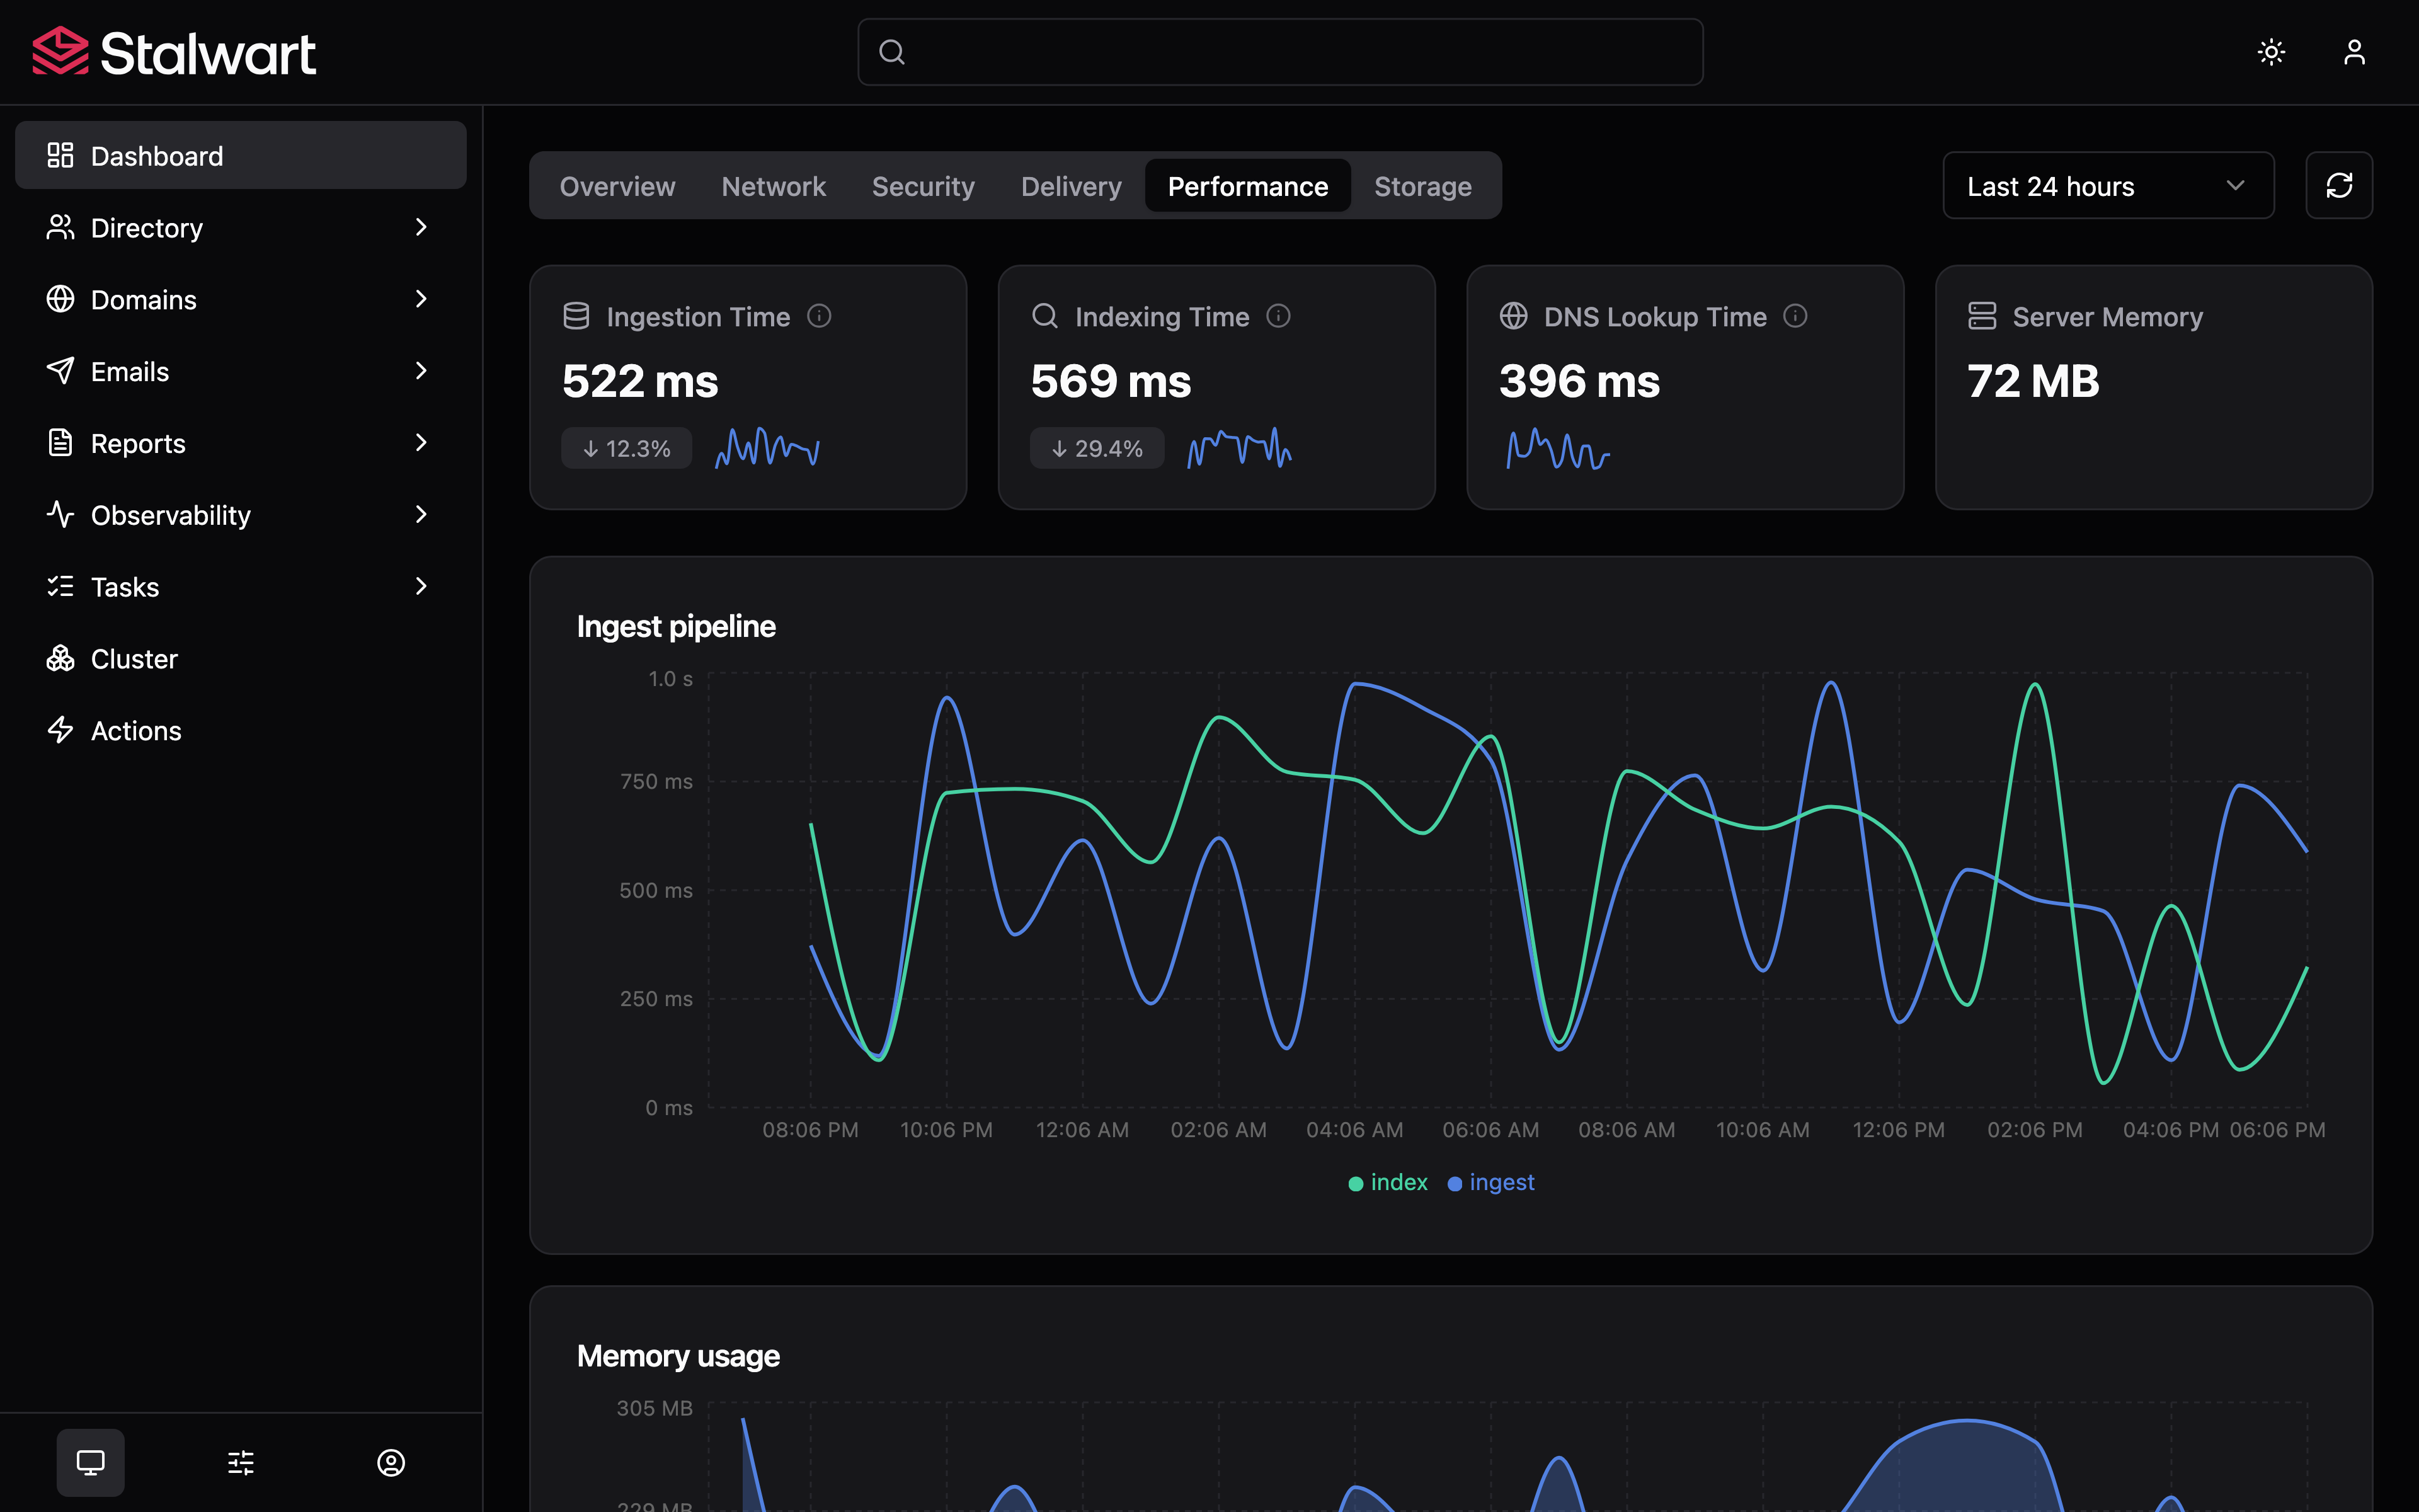Toggle the index series in legend
The image size is (2419, 1512).
point(1387,1182)
